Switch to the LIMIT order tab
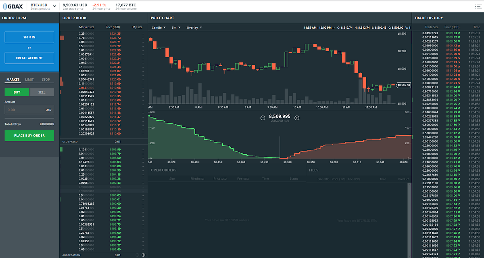484x258 pixels. (29, 80)
